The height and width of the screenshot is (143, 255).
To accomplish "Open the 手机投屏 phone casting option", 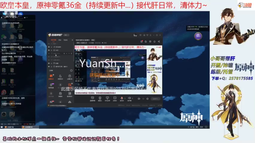I will (107, 99).
